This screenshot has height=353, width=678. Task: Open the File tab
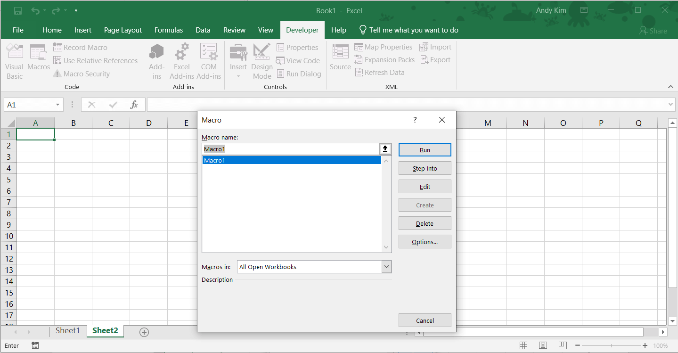tap(18, 30)
